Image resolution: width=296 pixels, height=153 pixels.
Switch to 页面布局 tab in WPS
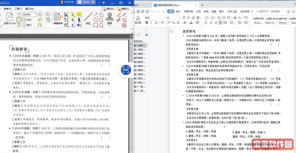pyautogui.click(x=188, y=11)
